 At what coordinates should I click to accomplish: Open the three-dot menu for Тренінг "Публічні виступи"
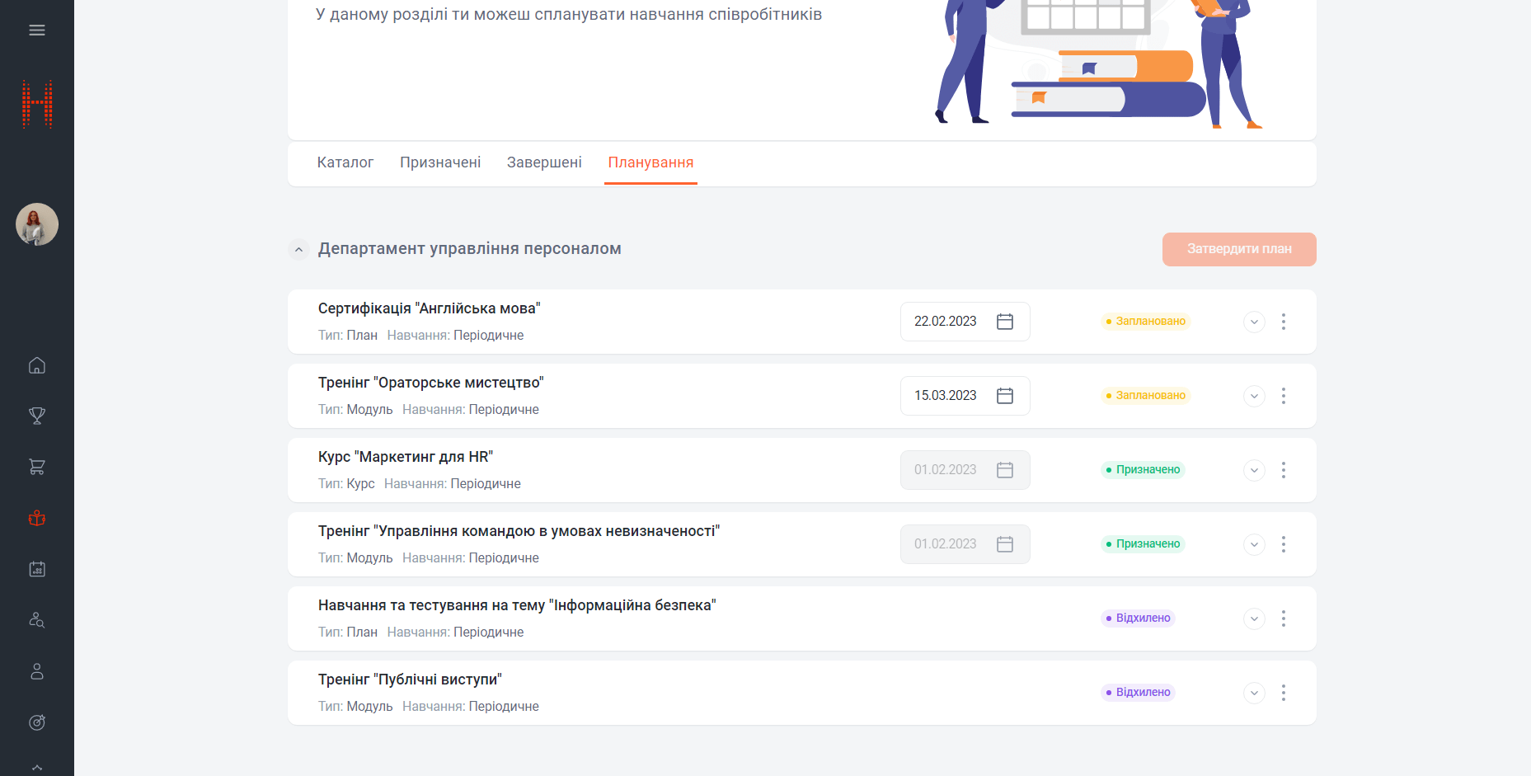(1283, 693)
